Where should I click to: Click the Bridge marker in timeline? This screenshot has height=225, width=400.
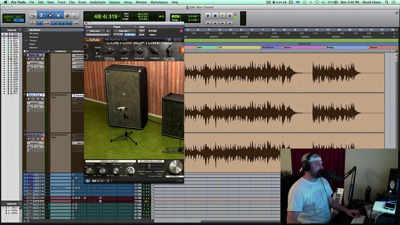click(x=329, y=47)
